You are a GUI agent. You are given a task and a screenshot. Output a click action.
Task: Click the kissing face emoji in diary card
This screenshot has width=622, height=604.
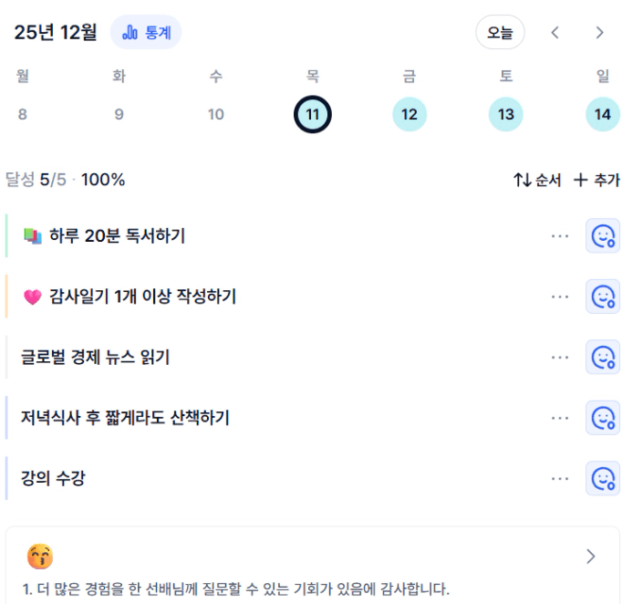pyautogui.click(x=40, y=556)
